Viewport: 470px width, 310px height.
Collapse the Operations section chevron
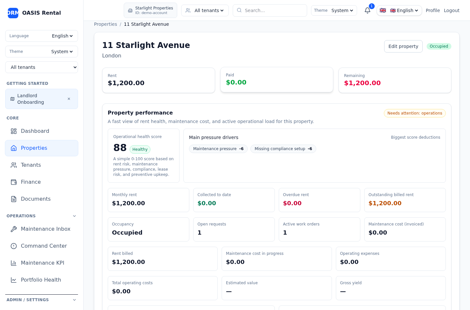click(x=74, y=216)
